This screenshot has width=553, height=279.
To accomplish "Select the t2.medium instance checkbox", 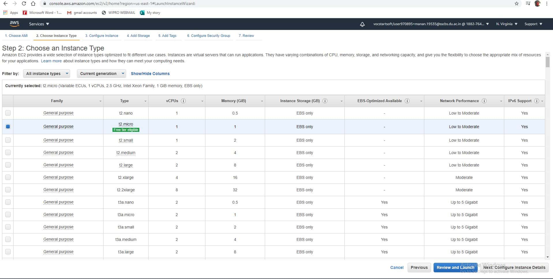I will coord(8,152).
